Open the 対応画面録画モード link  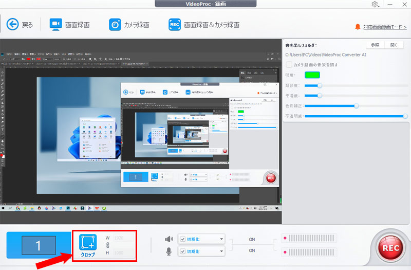[x=385, y=27]
